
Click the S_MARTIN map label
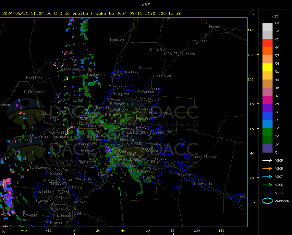pos(134,144)
